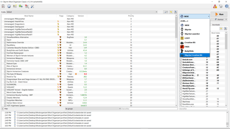Open the Shortcut dropdown arrow
The width and height of the screenshot is (230, 129).
(x=226, y=20)
